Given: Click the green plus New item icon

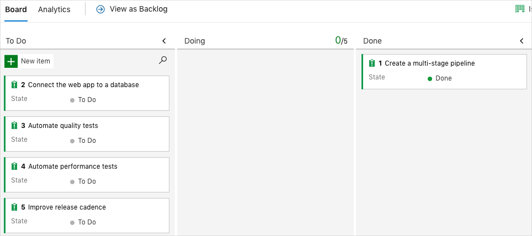Looking at the screenshot, I should [x=11, y=61].
